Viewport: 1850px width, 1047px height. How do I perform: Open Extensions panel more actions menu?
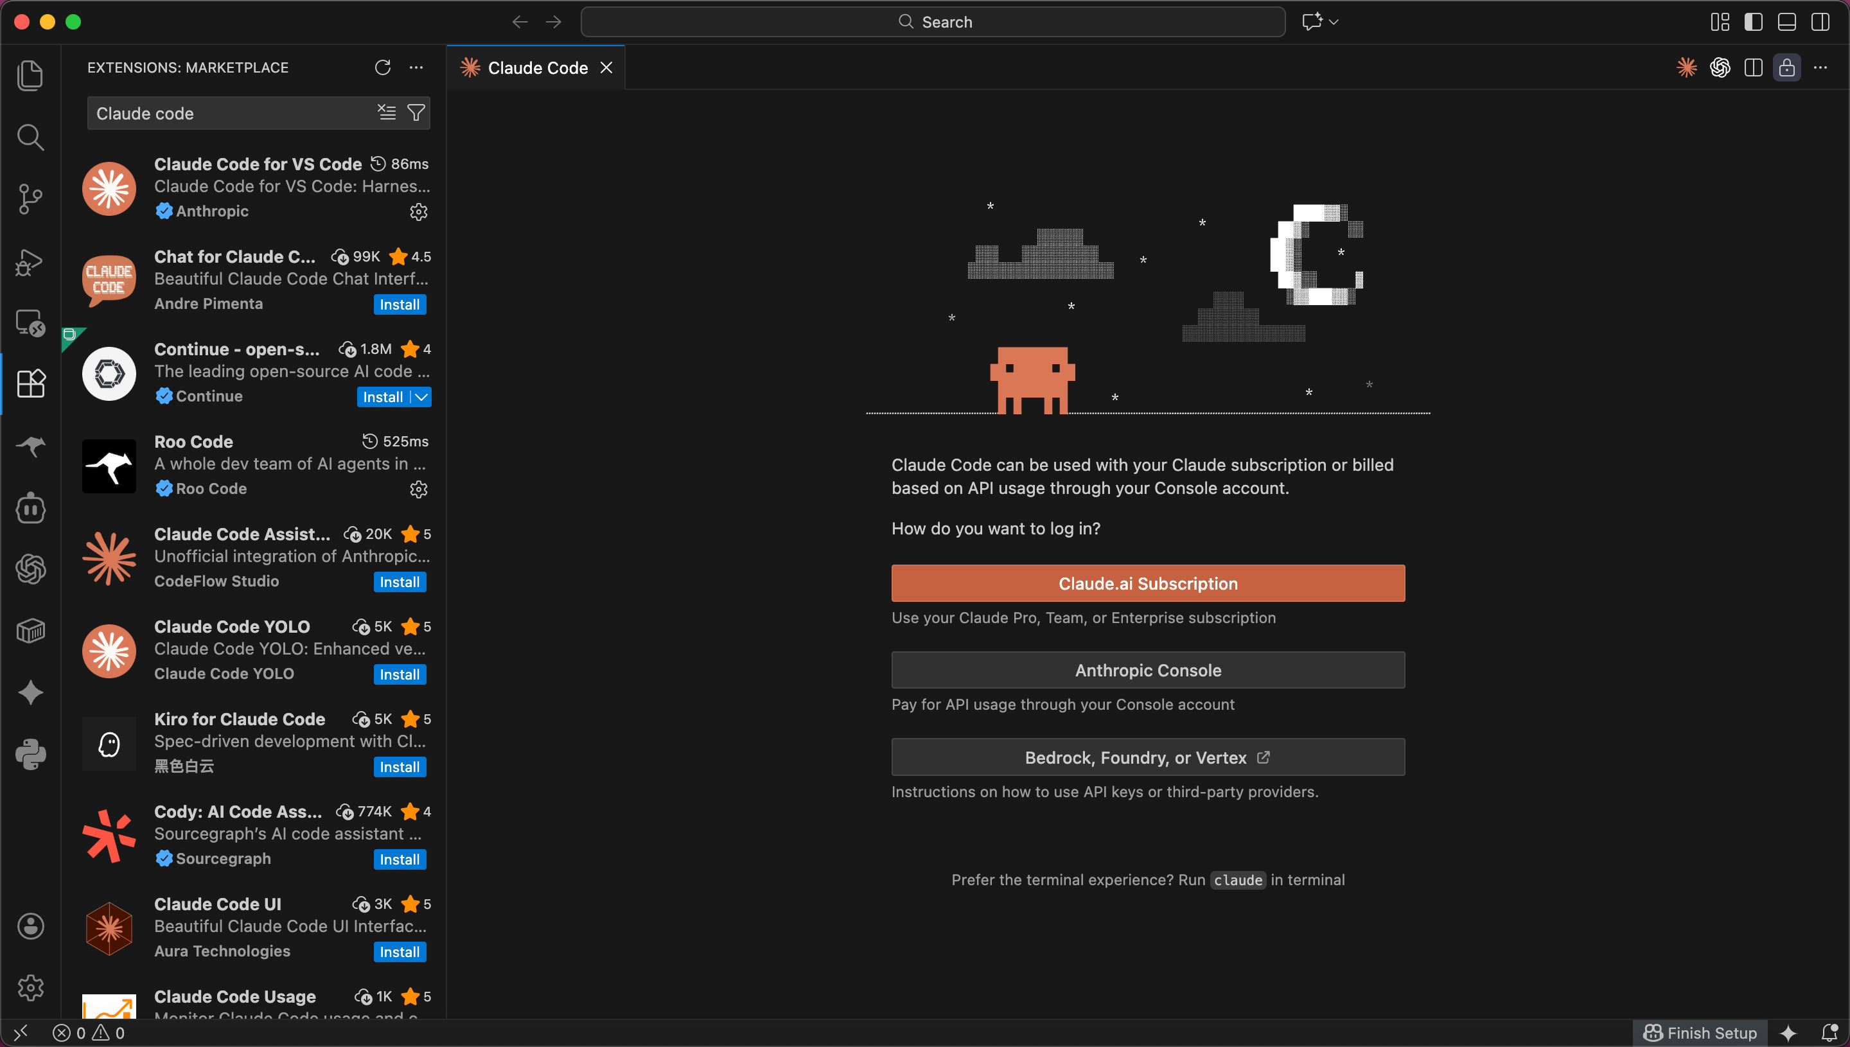pyautogui.click(x=416, y=67)
